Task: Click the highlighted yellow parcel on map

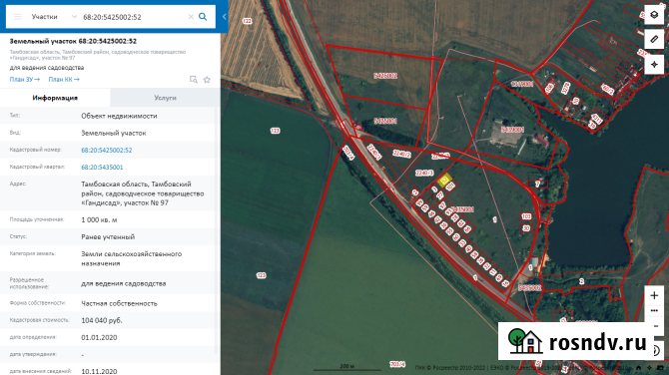Action: pos(444,180)
